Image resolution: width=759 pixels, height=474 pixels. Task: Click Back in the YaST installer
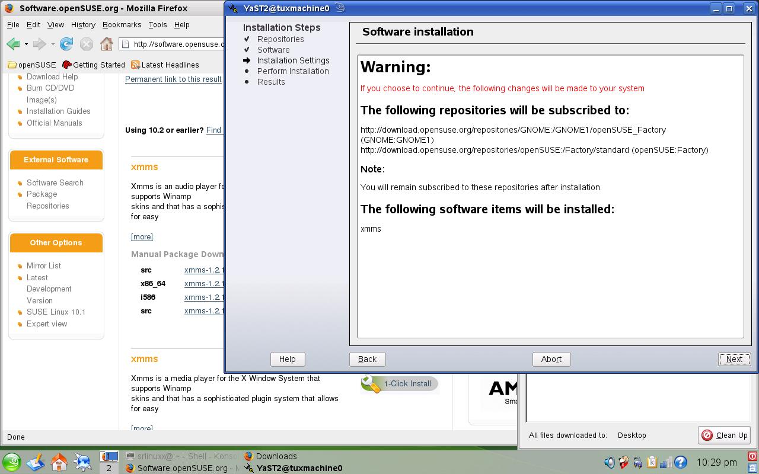point(367,359)
